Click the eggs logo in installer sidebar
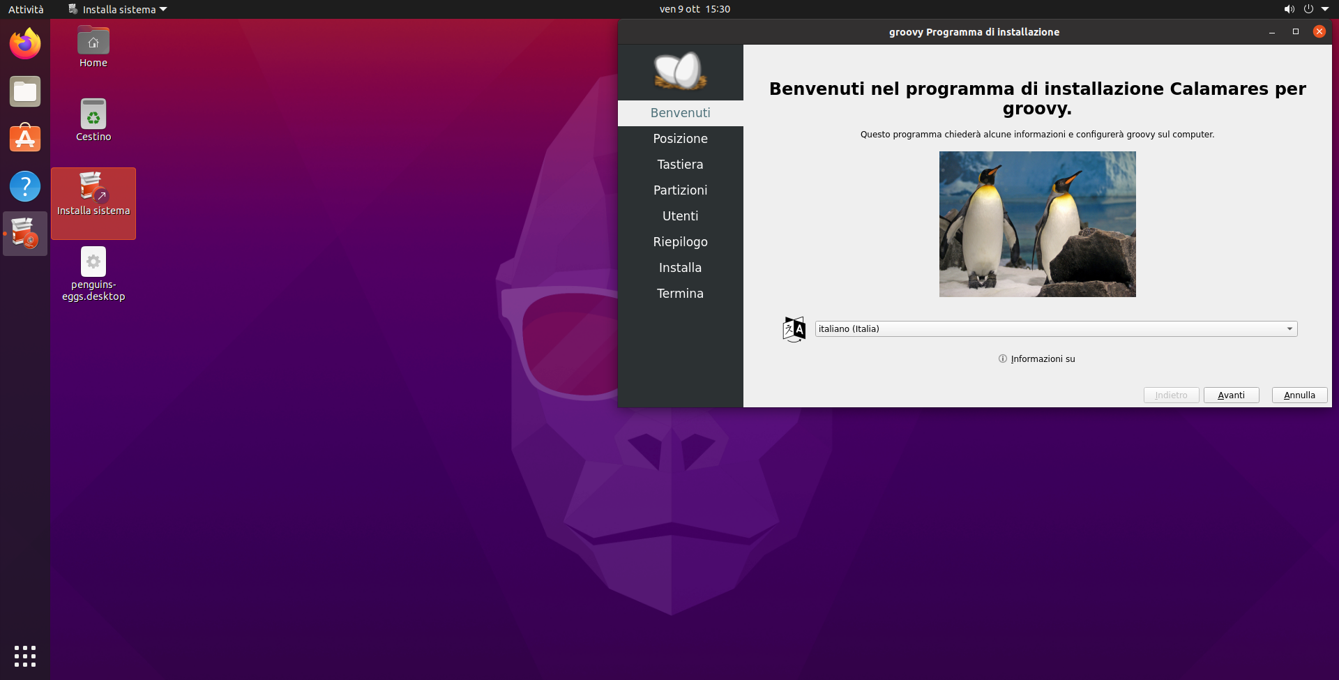 (680, 71)
